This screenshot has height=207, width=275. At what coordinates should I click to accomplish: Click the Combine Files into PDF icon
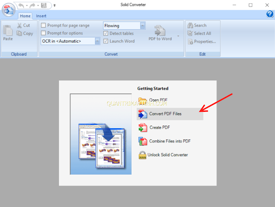(143, 141)
